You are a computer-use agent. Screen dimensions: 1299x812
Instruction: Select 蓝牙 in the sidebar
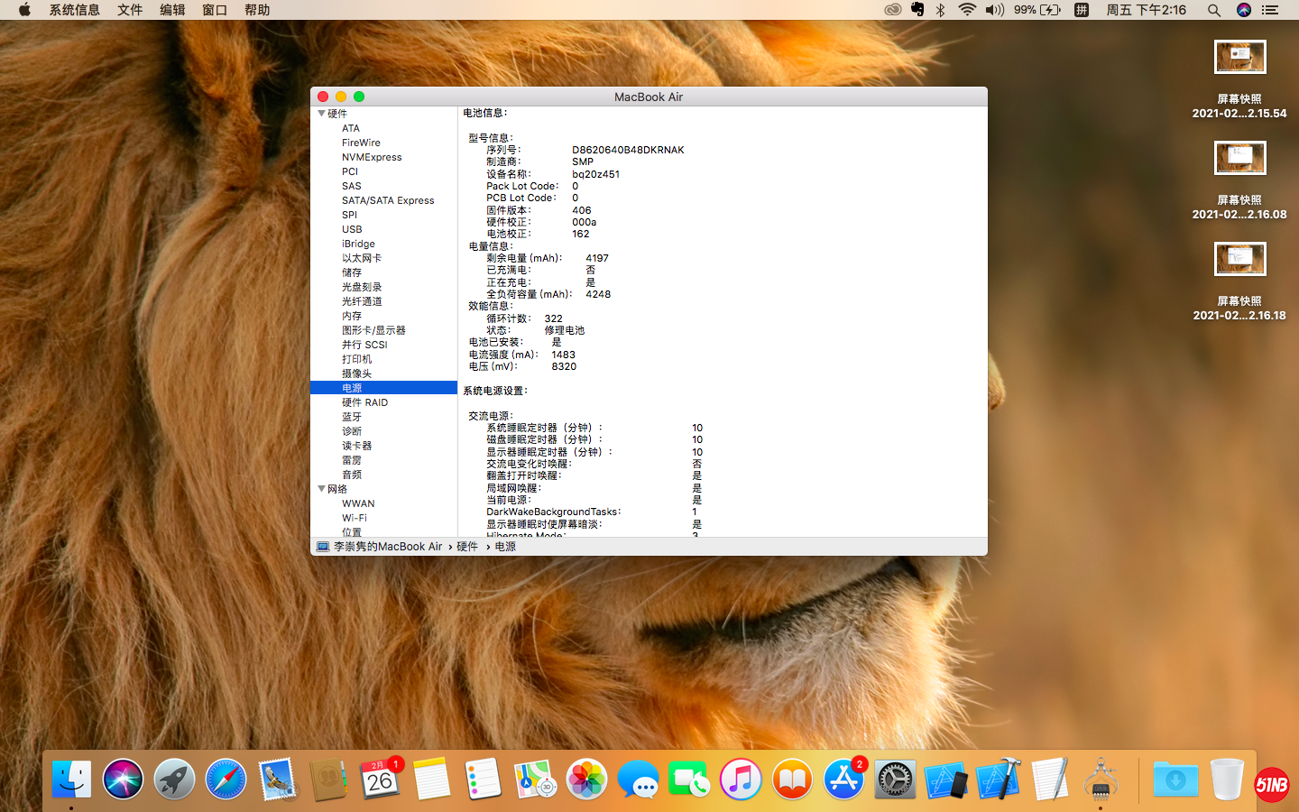pyautogui.click(x=352, y=417)
